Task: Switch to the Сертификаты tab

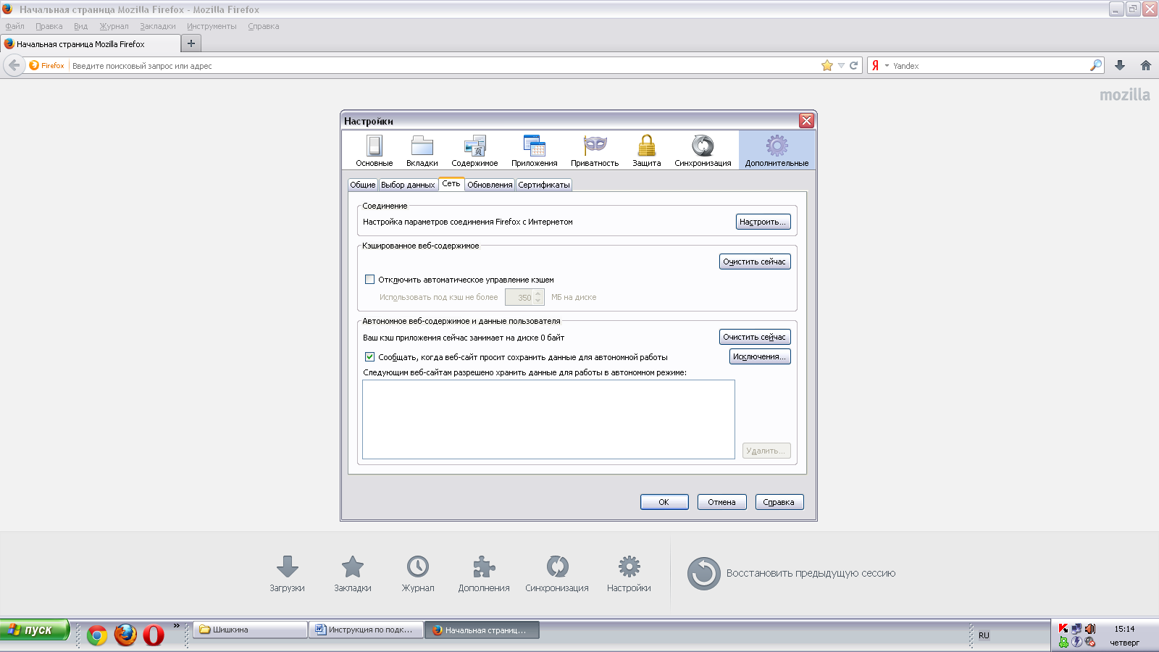Action: pos(544,185)
